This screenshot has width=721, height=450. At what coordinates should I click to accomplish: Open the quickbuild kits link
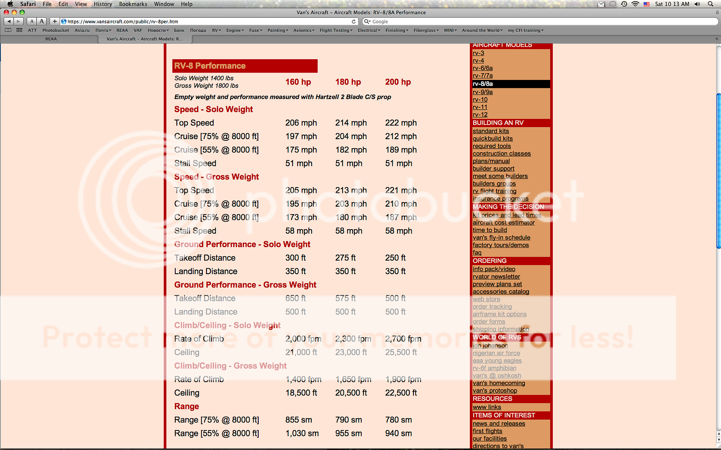coord(492,139)
